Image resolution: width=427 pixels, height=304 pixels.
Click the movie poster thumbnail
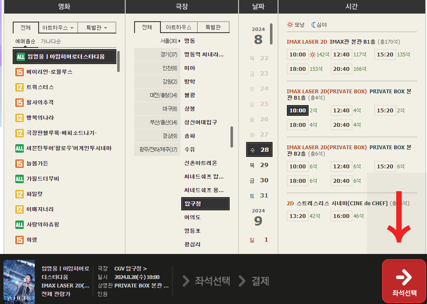tap(19, 282)
